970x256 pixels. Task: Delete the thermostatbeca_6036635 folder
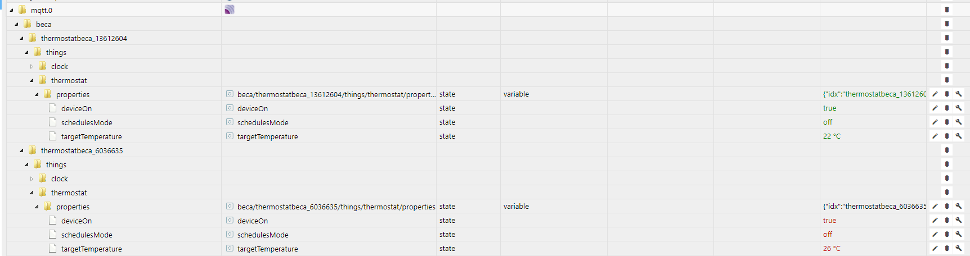(947, 150)
